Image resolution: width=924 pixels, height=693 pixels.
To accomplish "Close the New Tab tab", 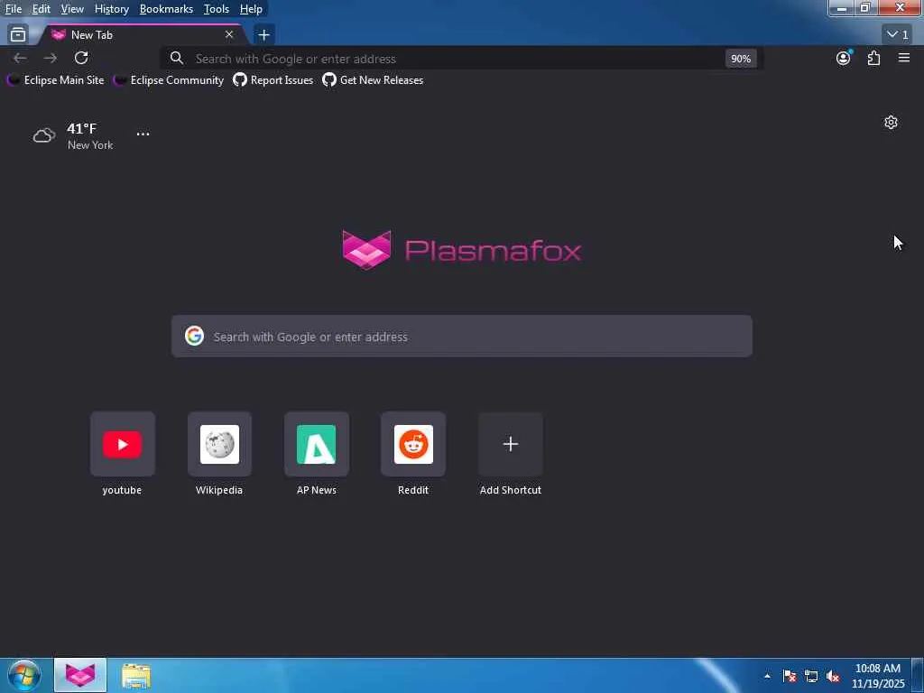I will 229,35.
